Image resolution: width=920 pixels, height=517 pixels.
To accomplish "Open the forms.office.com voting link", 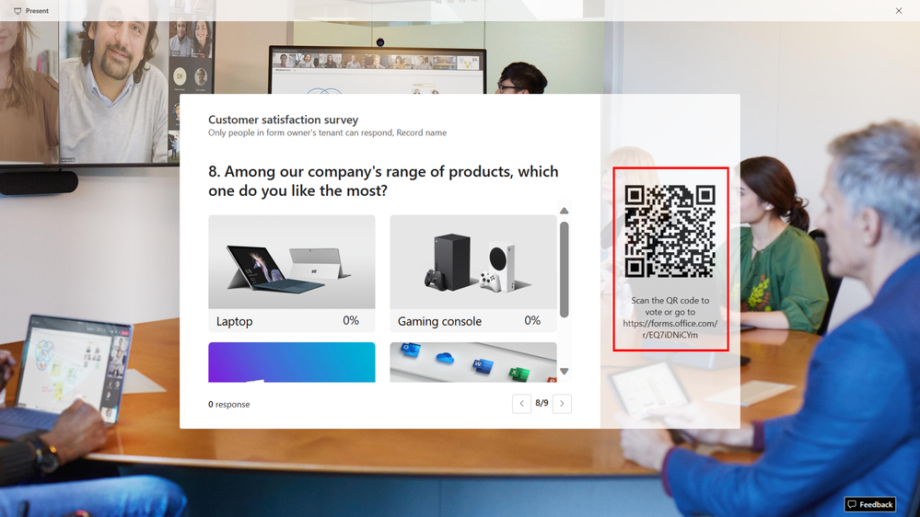I will (x=670, y=328).
